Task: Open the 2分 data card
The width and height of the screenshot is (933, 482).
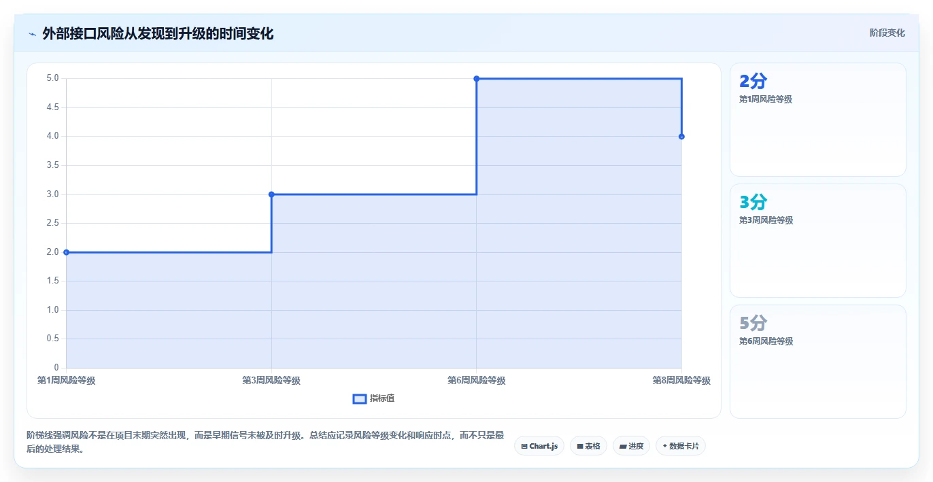Action: click(818, 120)
